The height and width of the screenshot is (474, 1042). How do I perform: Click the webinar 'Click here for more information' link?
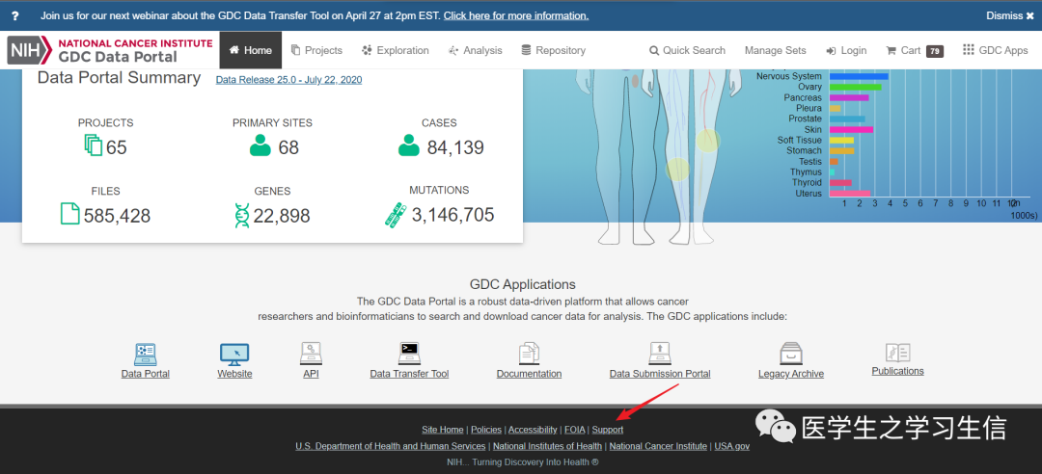pyautogui.click(x=515, y=16)
